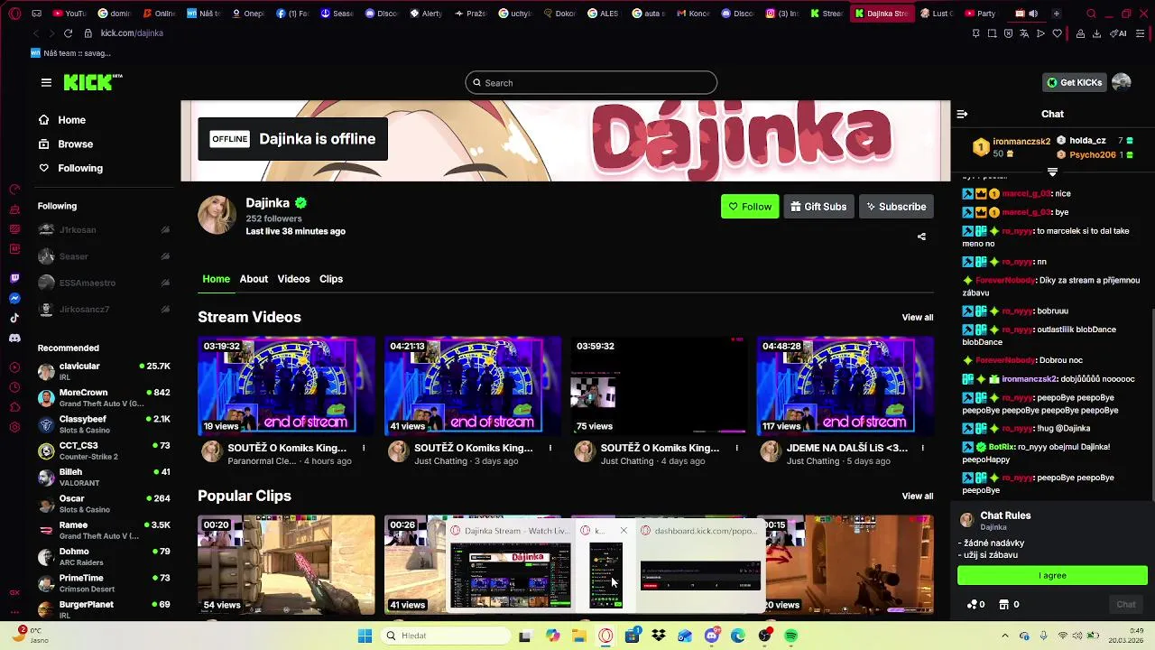Click Gift Subs button
Screen dimensions: 1155x650
(818, 207)
